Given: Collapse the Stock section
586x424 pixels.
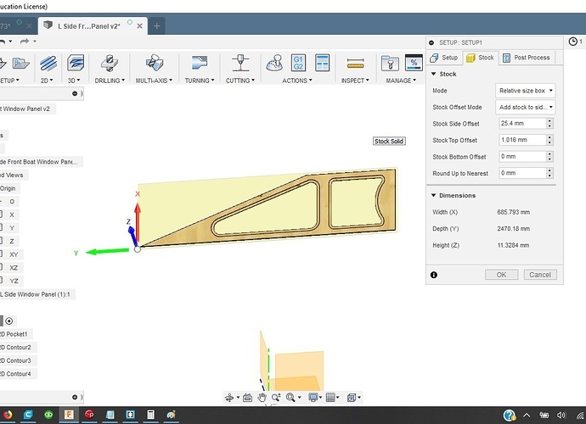Looking at the screenshot, I should (433, 74).
